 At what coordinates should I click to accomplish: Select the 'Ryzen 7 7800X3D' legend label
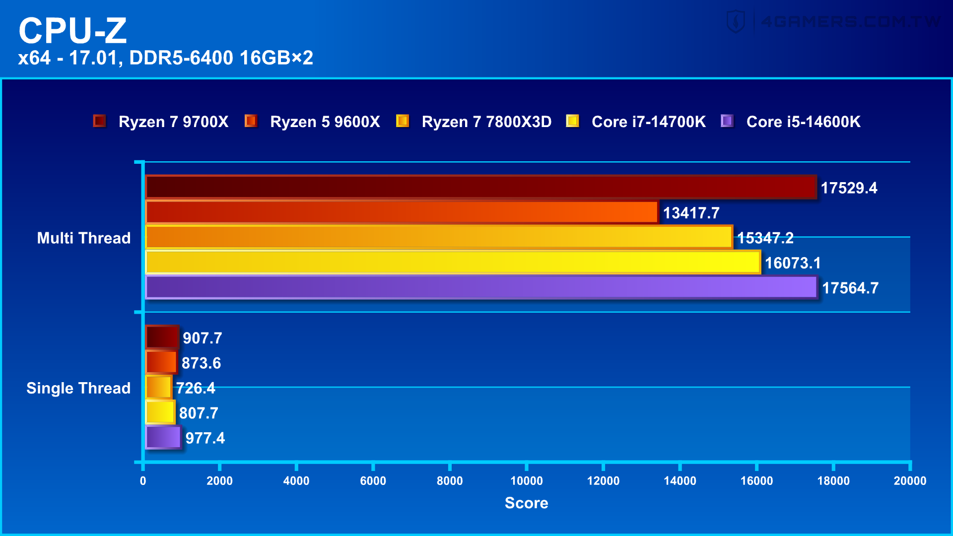[x=486, y=122]
